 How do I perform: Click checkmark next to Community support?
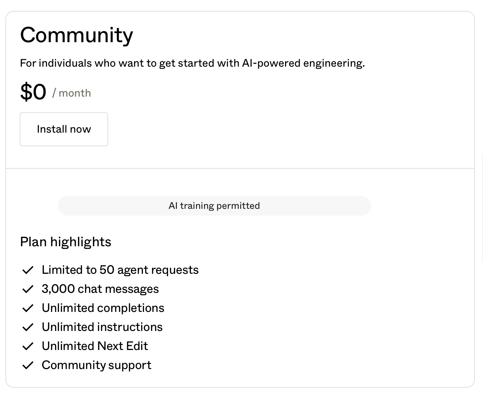28,365
